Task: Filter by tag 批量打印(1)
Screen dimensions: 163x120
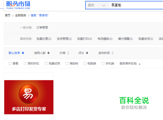Action: click(x=84, y=39)
